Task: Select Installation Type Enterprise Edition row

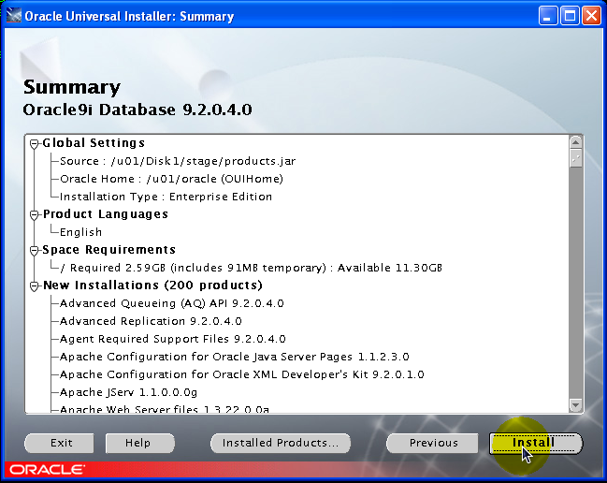Action: [166, 197]
